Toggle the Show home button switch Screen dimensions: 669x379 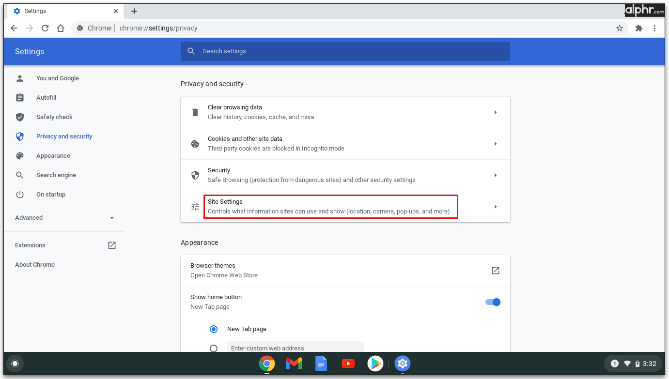coord(493,302)
